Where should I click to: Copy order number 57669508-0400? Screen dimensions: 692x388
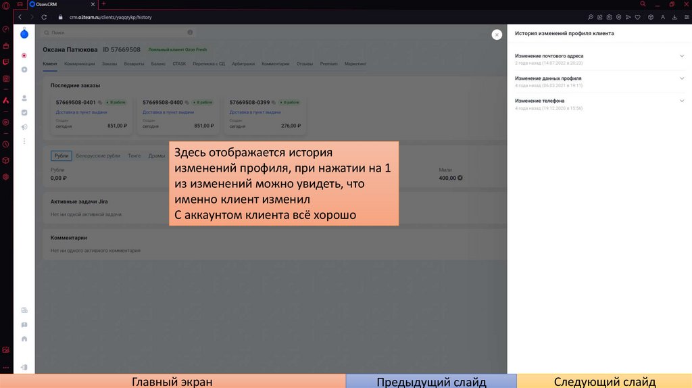click(x=187, y=102)
